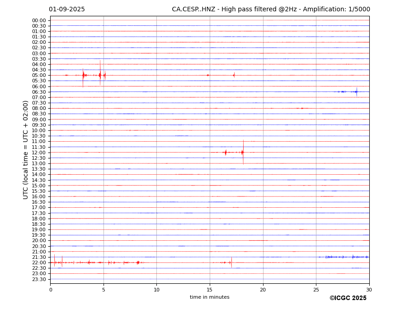This screenshot has width=419, height=315.
Task: Click the x-axis tick label 0
Action: click(51, 290)
